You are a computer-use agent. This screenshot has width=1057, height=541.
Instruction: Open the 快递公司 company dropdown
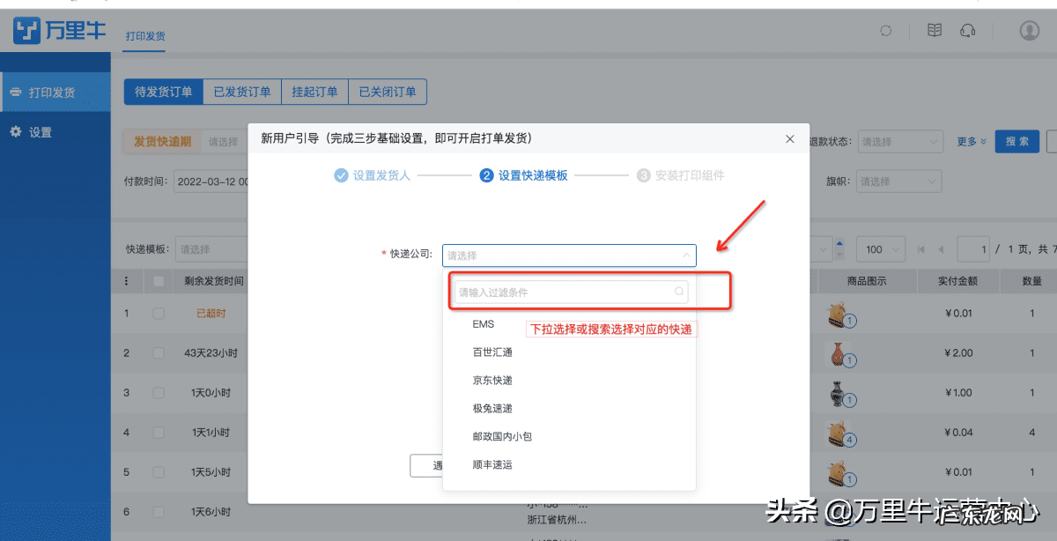pyautogui.click(x=568, y=256)
